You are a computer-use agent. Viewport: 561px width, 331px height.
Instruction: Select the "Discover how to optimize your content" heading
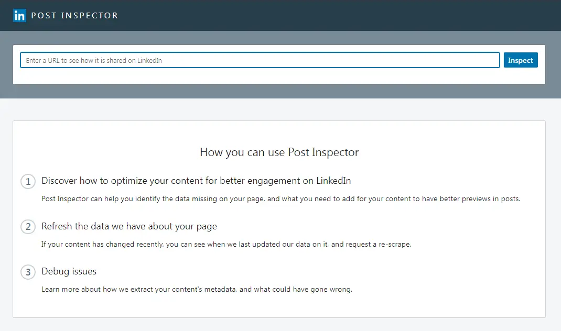[196, 181]
